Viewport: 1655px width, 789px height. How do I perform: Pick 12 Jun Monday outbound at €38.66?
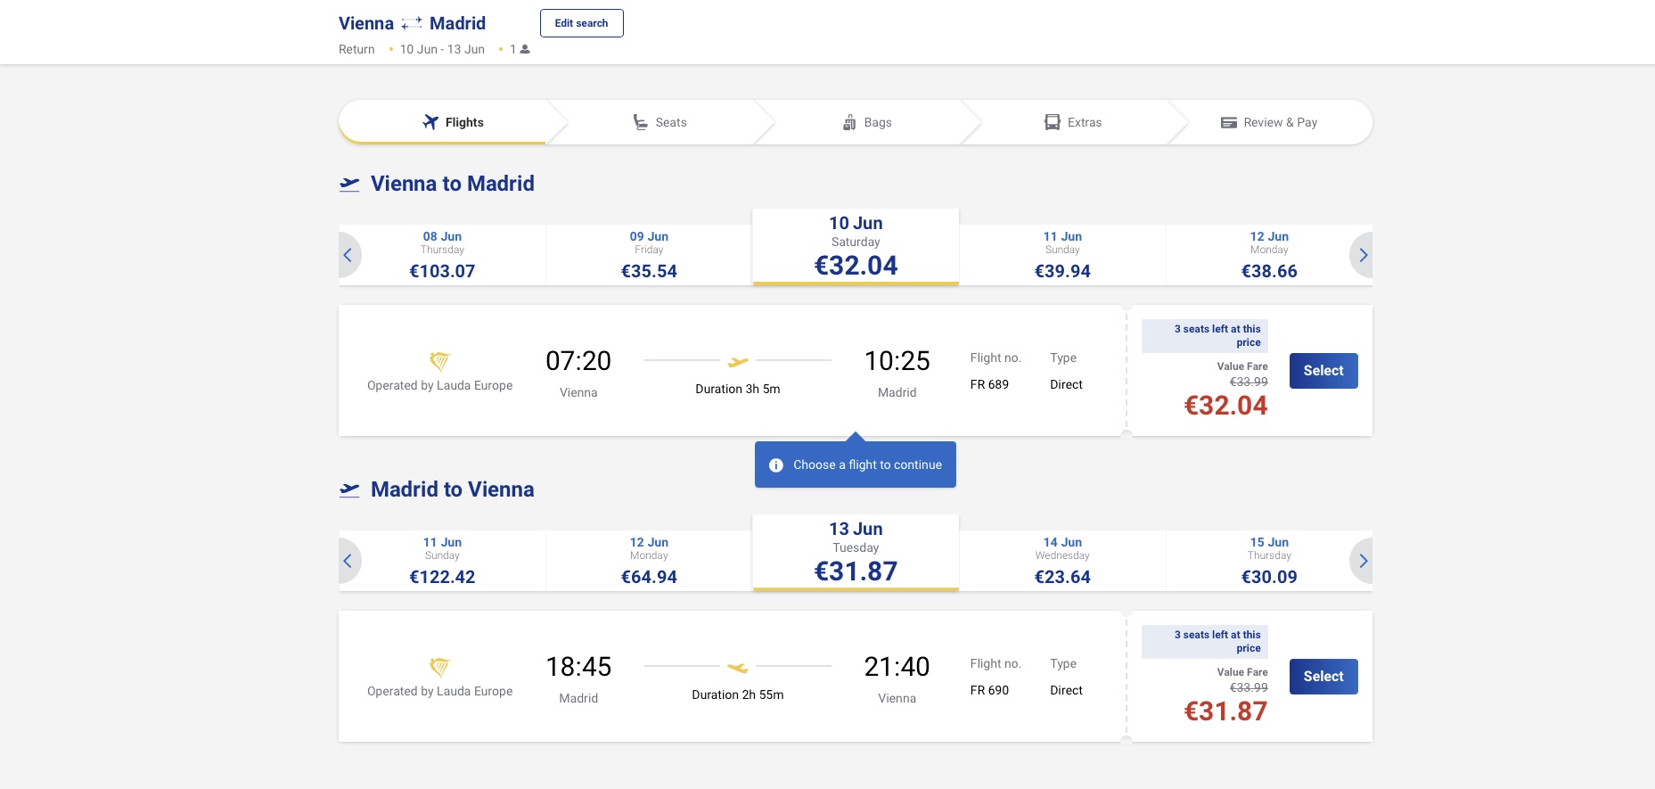(1269, 255)
